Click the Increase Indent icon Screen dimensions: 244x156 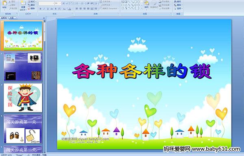point(91,3)
